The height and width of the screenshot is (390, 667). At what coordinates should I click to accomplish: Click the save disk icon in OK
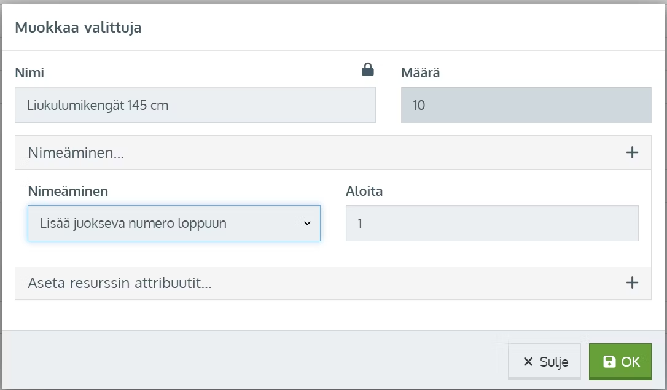pos(609,362)
